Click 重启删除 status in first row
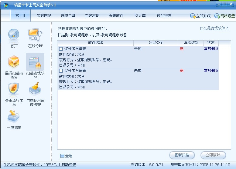236x169 pixels. tap(211, 49)
